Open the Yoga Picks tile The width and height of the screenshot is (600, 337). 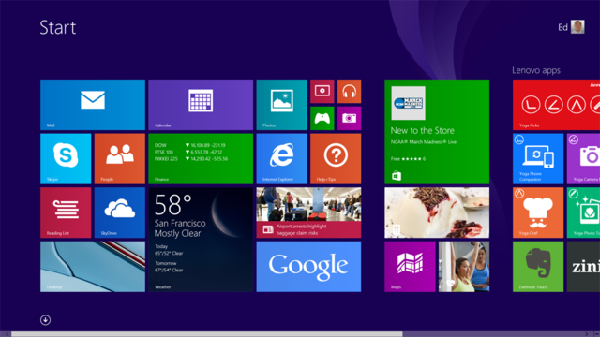[556, 105]
